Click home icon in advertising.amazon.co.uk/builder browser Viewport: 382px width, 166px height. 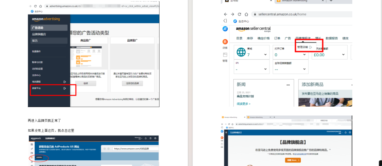point(232,124)
